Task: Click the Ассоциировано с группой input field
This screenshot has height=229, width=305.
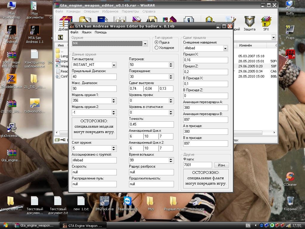Action: click(94, 160)
